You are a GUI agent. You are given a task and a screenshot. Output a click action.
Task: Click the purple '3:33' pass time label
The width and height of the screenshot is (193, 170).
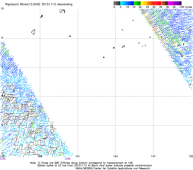click(3, 159)
